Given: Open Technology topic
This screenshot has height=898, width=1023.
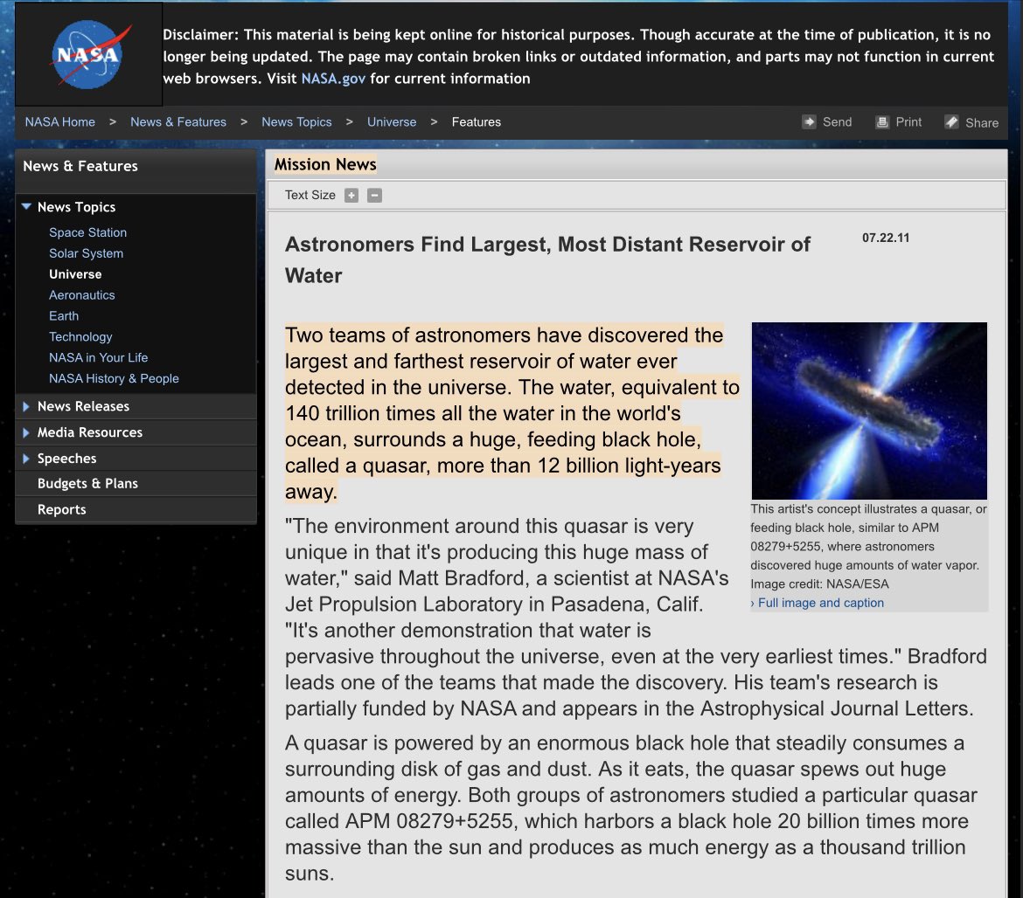Looking at the screenshot, I should point(81,337).
